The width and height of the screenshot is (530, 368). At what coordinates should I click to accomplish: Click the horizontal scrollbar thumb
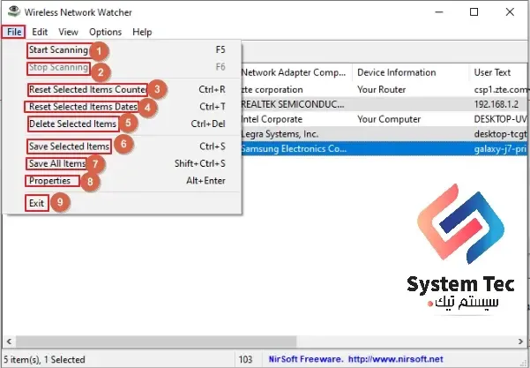click(156, 342)
